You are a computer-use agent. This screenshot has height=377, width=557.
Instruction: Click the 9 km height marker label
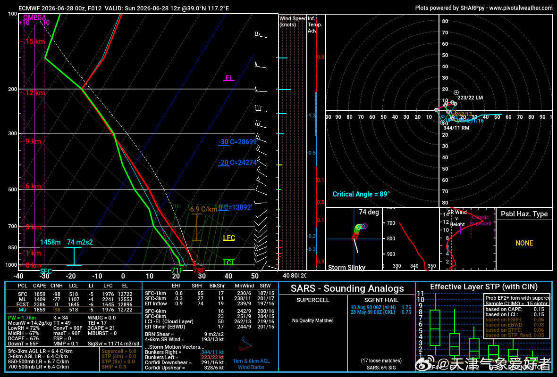click(33, 141)
